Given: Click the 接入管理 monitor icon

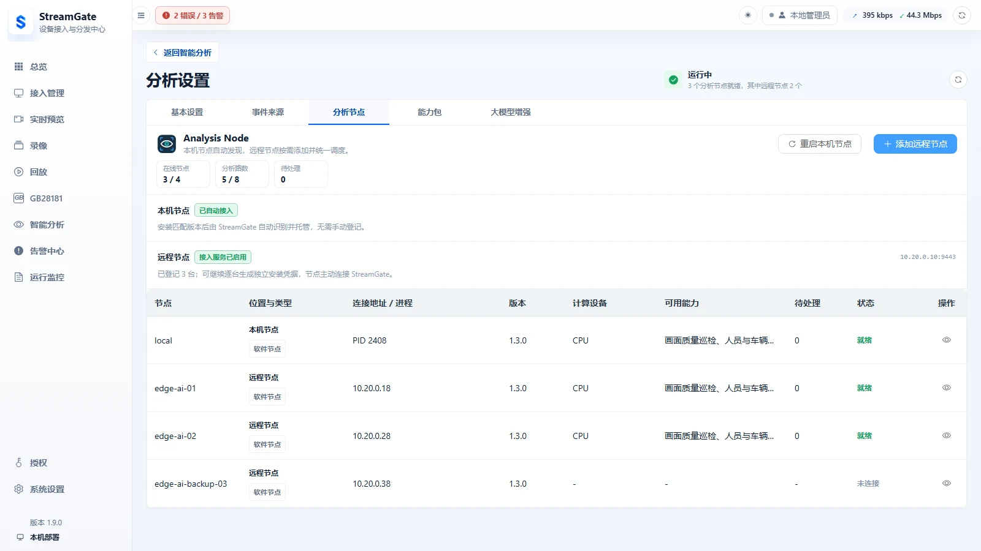Looking at the screenshot, I should [19, 93].
